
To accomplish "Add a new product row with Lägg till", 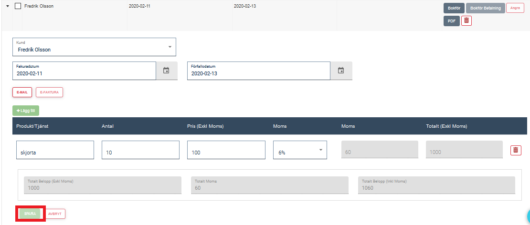I will pyautogui.click(x=26, y=111).
